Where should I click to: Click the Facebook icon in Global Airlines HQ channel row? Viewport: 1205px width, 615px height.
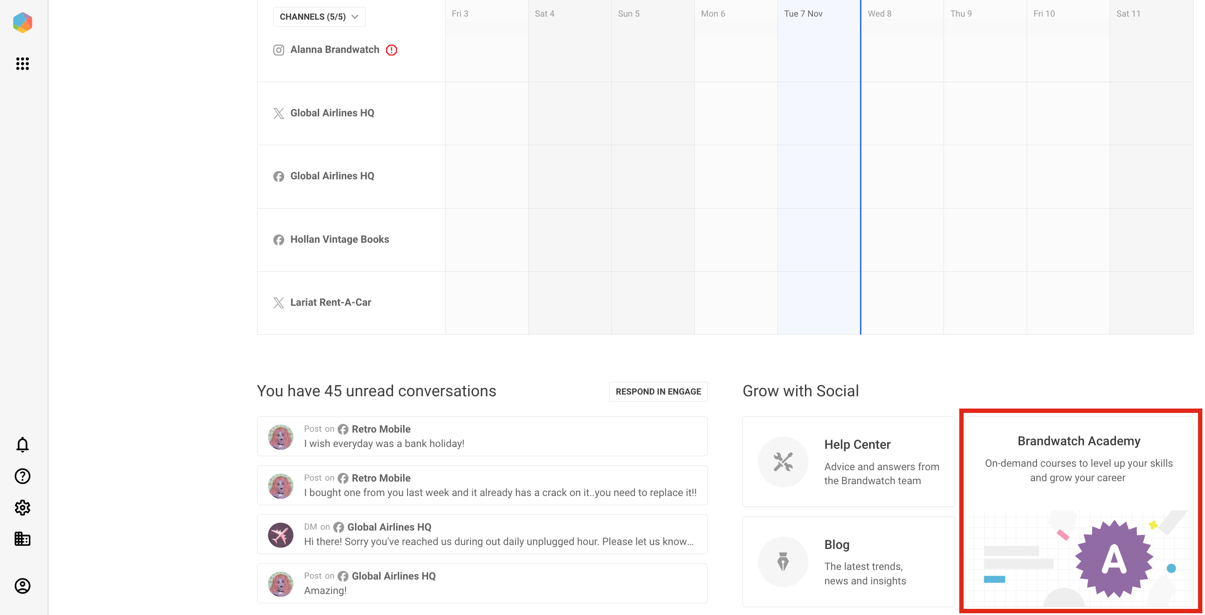pyautogui.click(x=279, y=176)
